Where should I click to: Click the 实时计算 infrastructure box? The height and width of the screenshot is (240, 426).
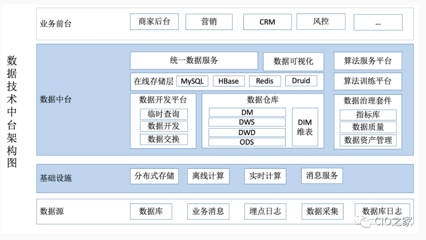click(x=265, y=176)
